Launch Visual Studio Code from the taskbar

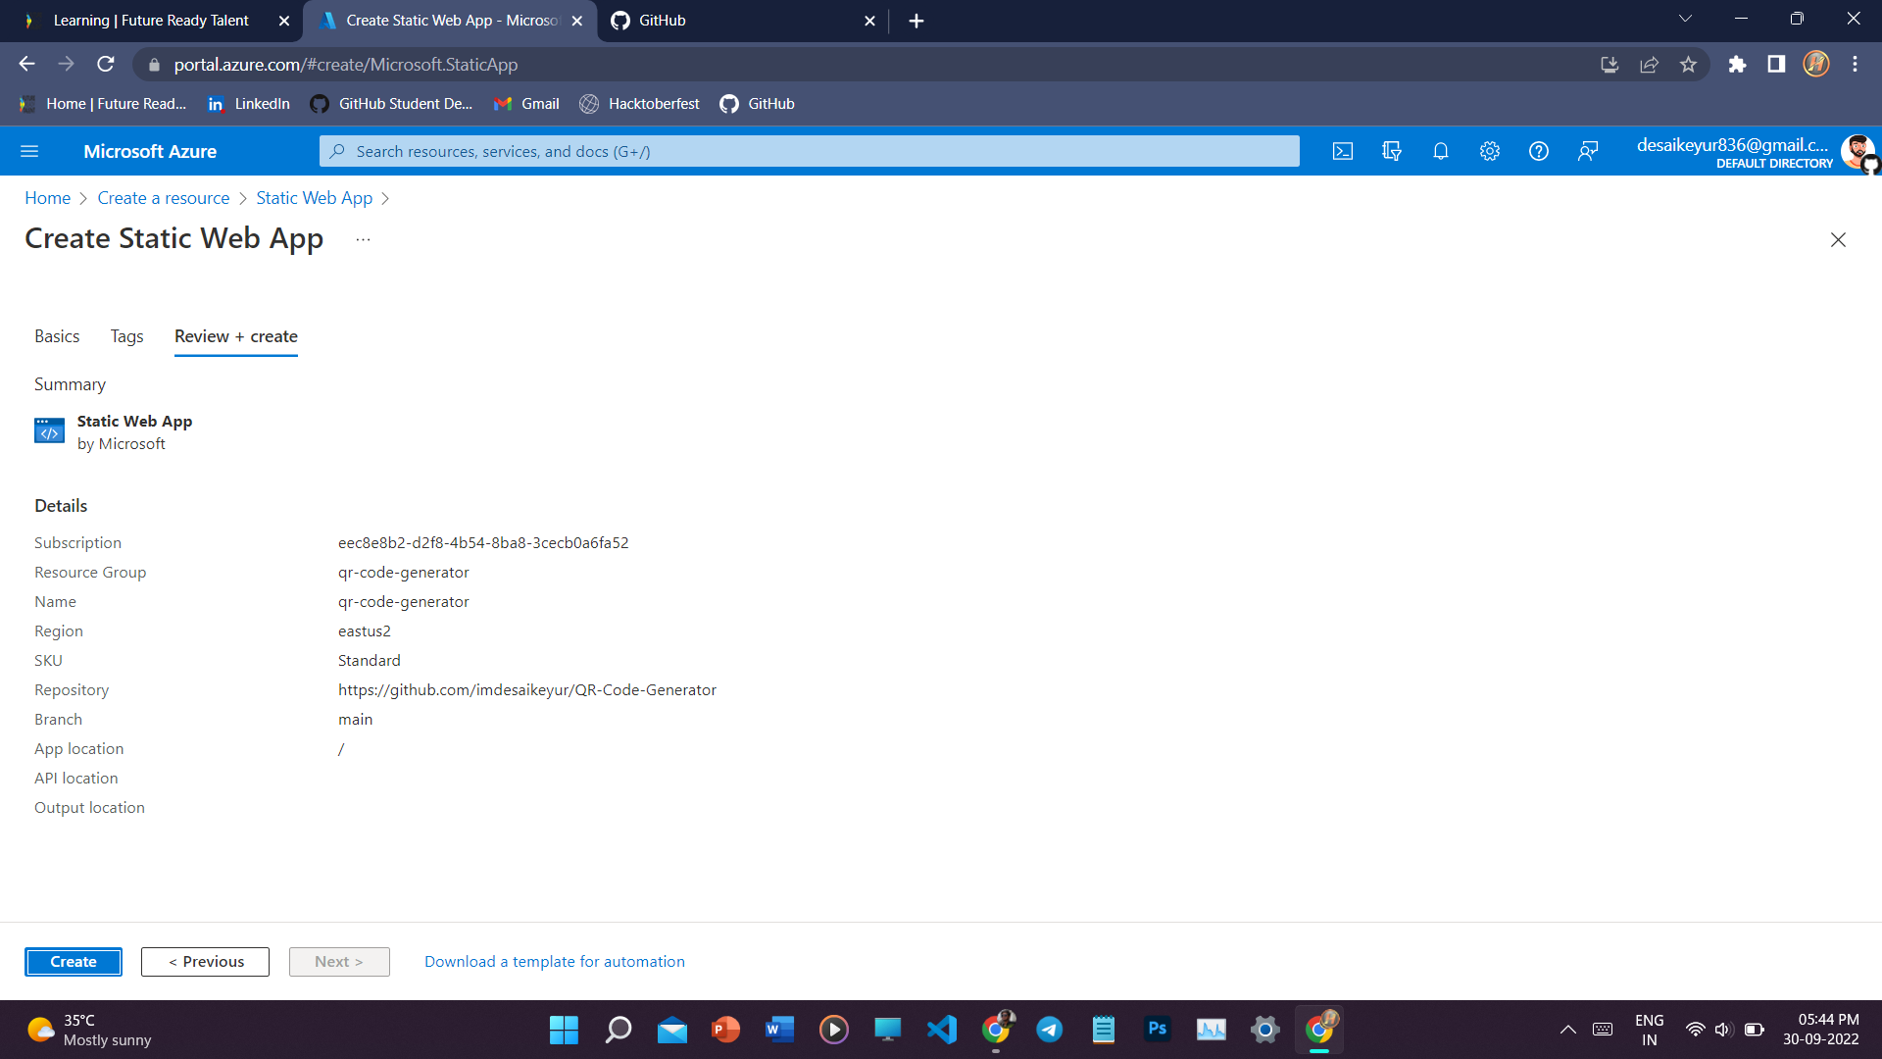pos(942,1030)
